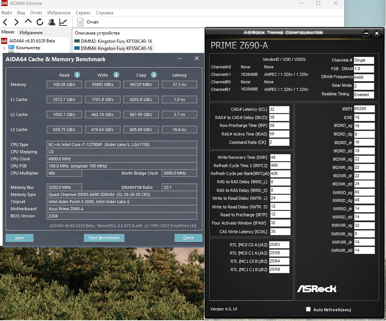Open the Избранное menu
Viewport: 386px width, 321px height.
tap(59, 12)
